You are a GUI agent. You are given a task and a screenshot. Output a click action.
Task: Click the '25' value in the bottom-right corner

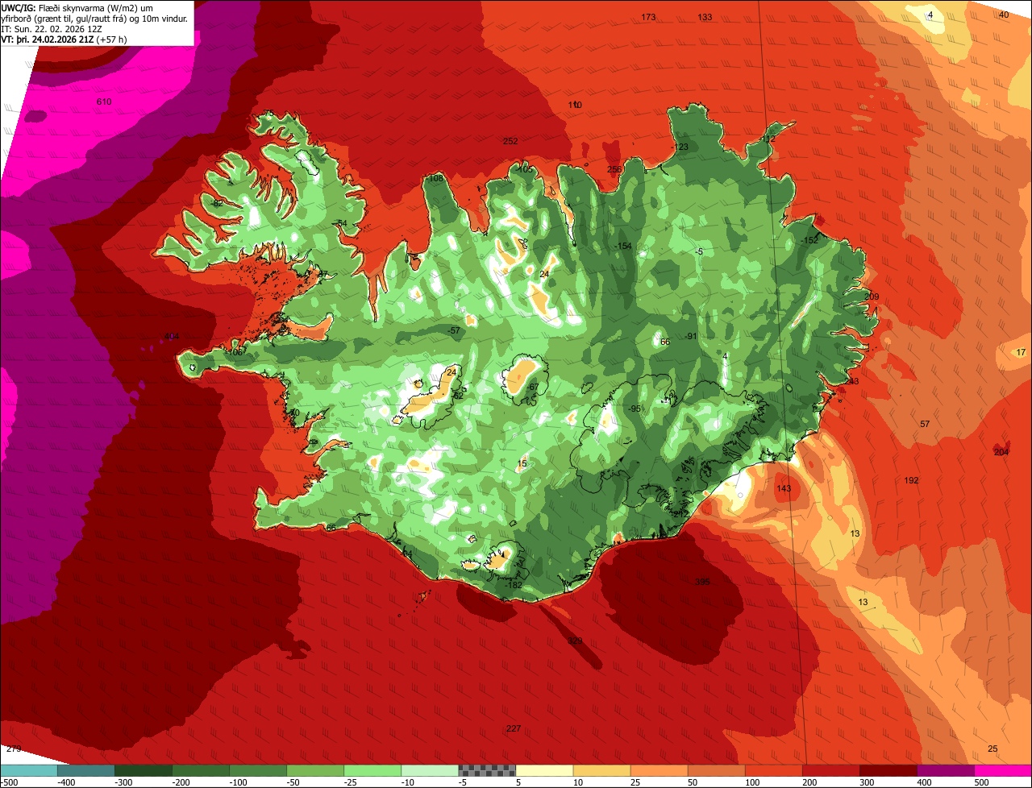[x=992, y=749]
